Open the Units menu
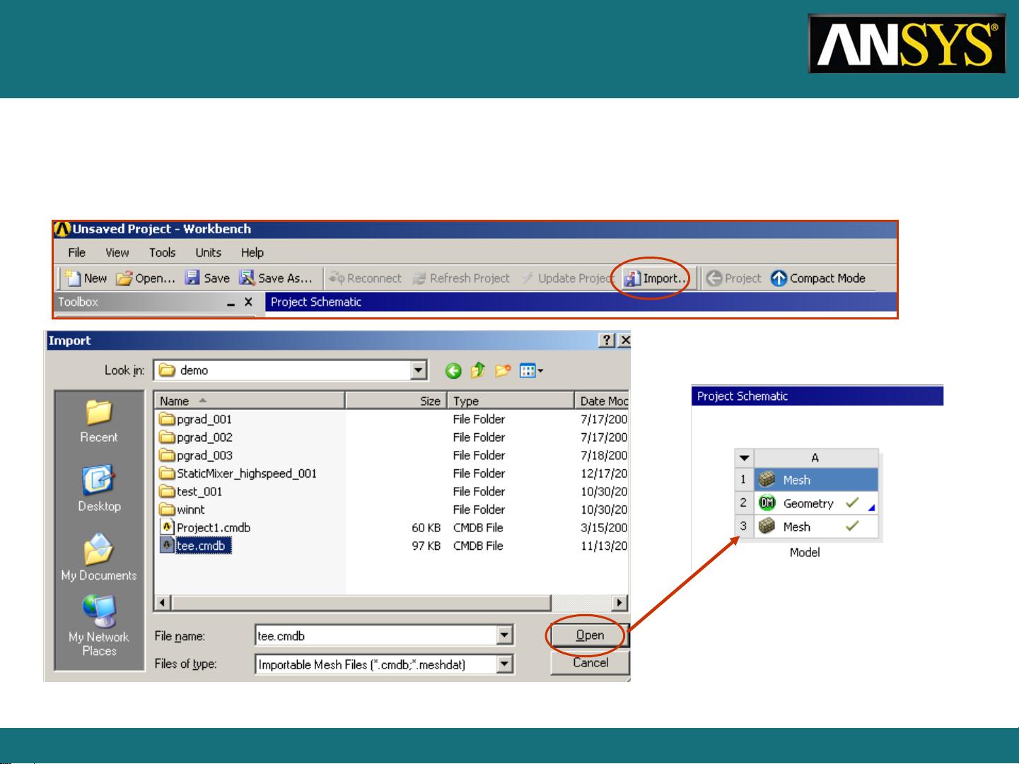The image size is (1019, 764). point(207,252)
